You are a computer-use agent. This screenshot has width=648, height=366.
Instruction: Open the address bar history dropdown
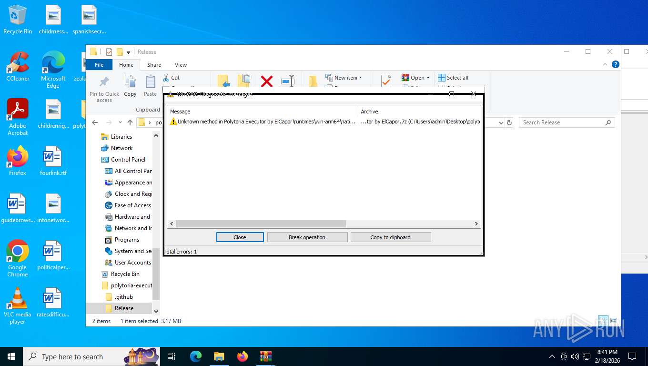501,122
